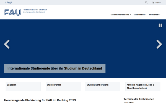Expand the Studieninteressierte menu
This screenshot has height=103, width=166.
coord(121,15)
